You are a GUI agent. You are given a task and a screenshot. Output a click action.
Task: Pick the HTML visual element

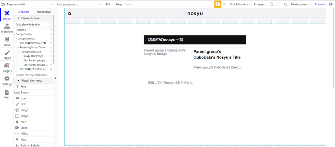pyautogui.click(x=33, y=134)
